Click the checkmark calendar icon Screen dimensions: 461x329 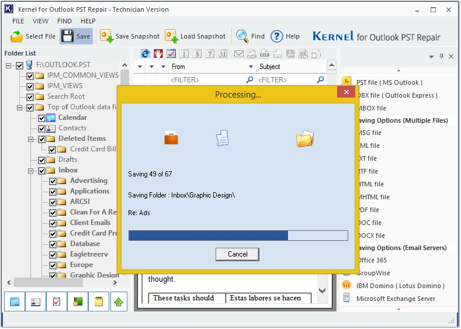click(x=171, y=54)
